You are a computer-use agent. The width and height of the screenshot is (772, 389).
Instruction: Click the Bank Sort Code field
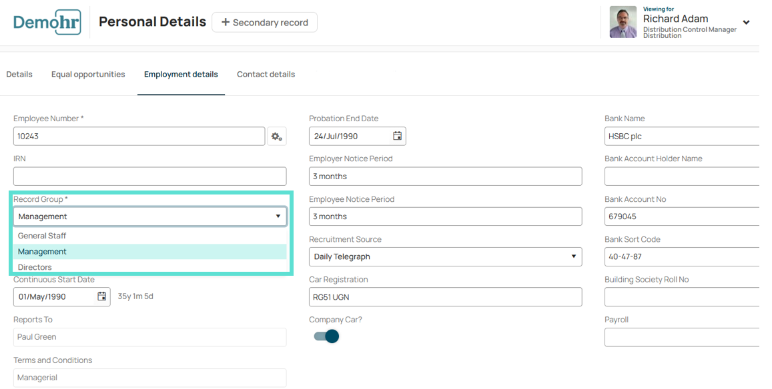point(682,256)
